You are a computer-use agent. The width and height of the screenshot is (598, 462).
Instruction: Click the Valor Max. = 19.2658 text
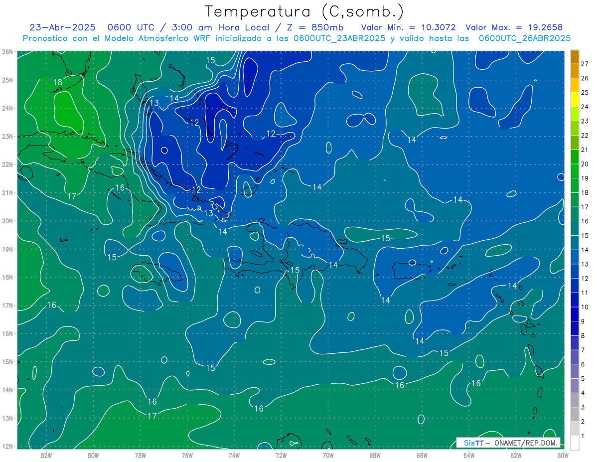[x=514, y=27]
